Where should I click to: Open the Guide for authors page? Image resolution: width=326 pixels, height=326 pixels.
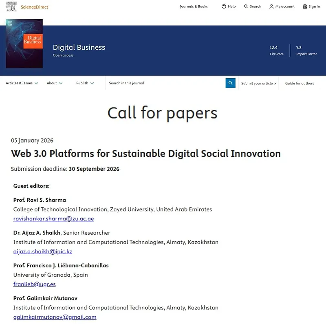click(300, 83)
